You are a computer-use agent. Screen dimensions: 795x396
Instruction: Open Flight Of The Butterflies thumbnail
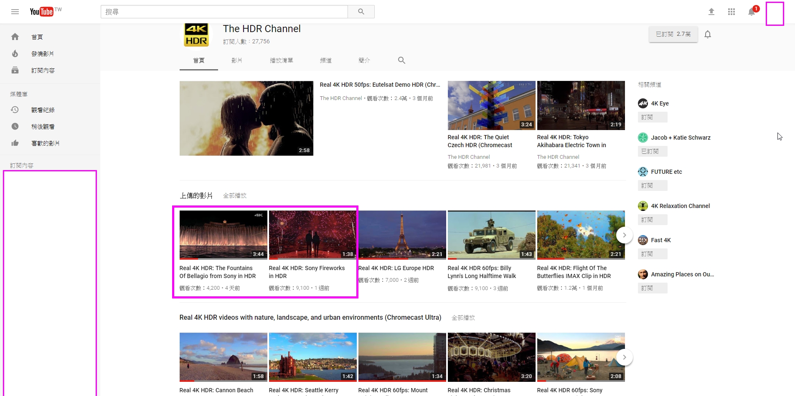point(581,235)
